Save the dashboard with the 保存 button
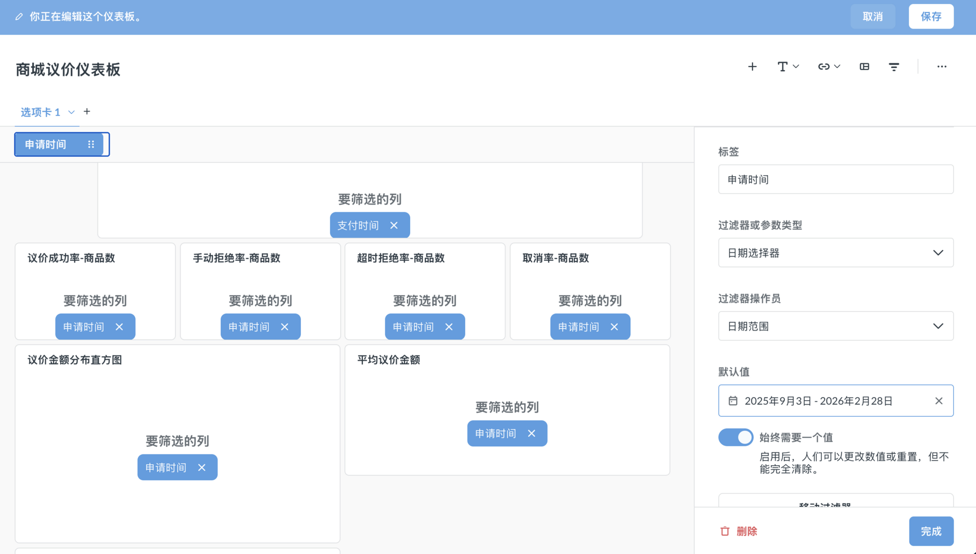Viewport: 976px width, 554px height. 931,16
